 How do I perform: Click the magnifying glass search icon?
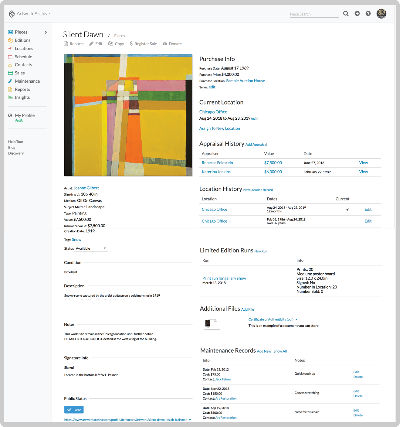(x=346, y=14)
